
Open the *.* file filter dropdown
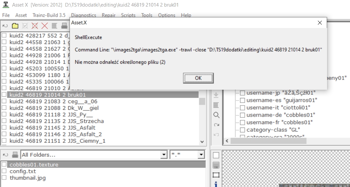point(201,154)
